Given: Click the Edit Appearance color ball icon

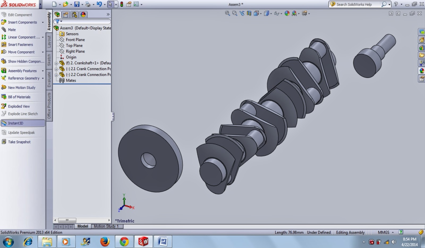Looking at the screenshot, I should tap(287, 13).
